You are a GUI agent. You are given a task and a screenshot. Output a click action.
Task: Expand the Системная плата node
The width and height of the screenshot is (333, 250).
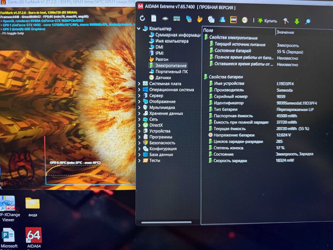139,84
